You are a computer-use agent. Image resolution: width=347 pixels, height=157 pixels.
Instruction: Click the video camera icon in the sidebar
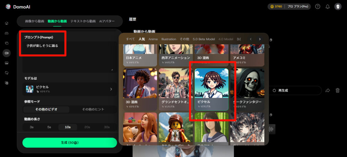tap(7, 53)
